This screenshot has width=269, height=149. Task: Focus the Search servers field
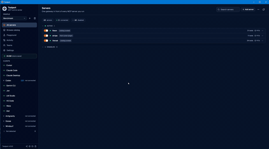point(228,10)
